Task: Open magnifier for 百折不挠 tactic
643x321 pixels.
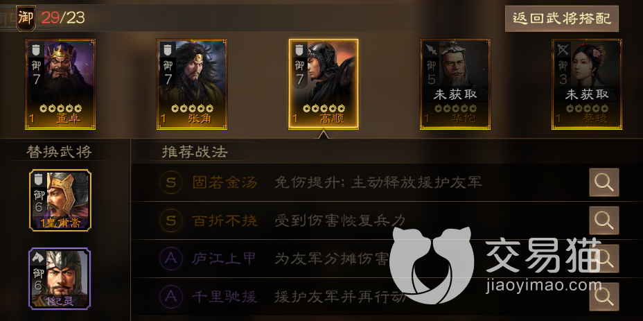Action: tap(604, 220)
